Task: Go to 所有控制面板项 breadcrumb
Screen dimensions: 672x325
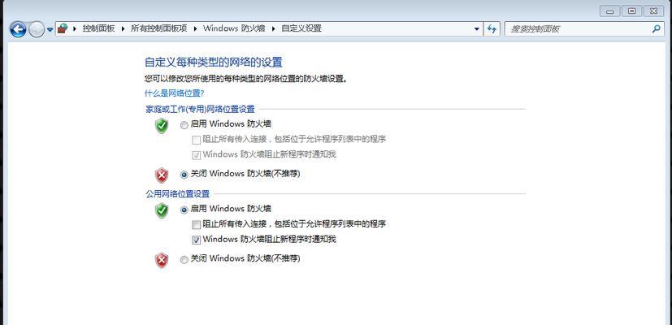Action: (159, 28)
